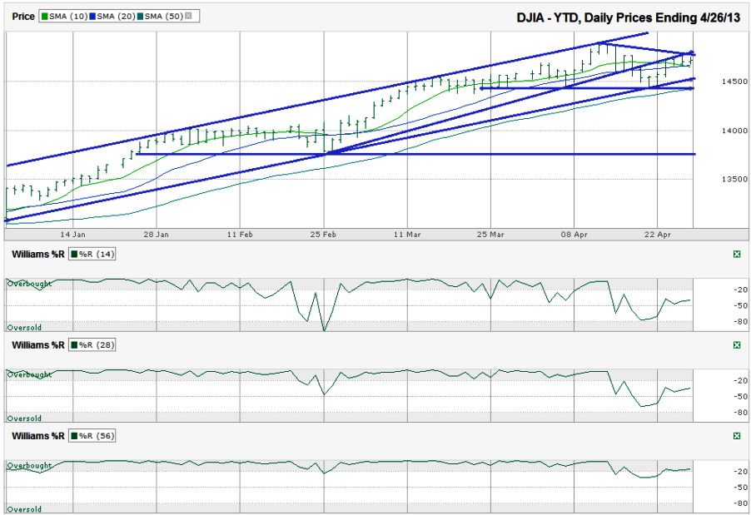The height and width of the screenshot is (515, 751).
Task: Close the Williams %R (56) indicator panel
Action: coord(737,436)
